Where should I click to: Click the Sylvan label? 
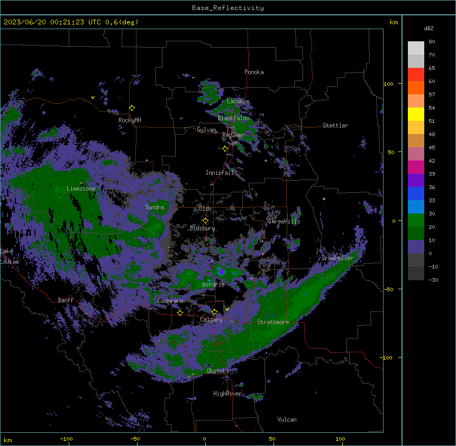pos(206,130)
